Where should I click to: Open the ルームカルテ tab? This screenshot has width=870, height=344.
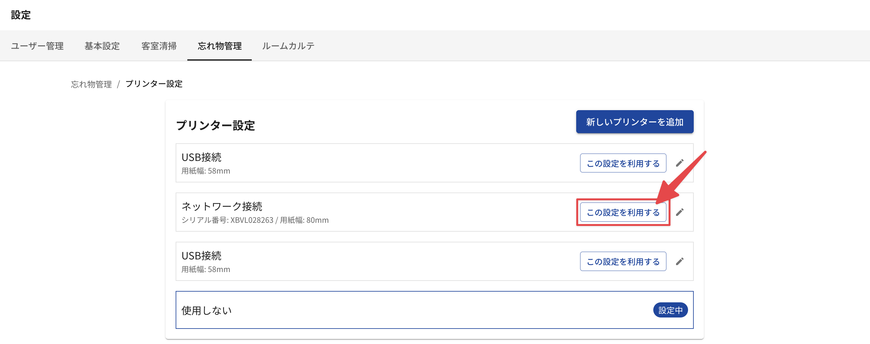click(x=288, y=46)
